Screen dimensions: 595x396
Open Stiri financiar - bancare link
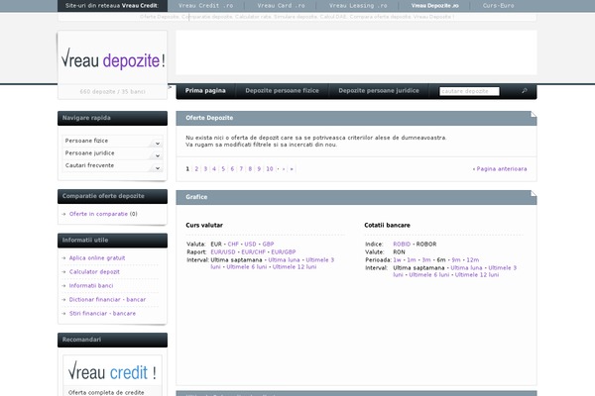[102, 314]
